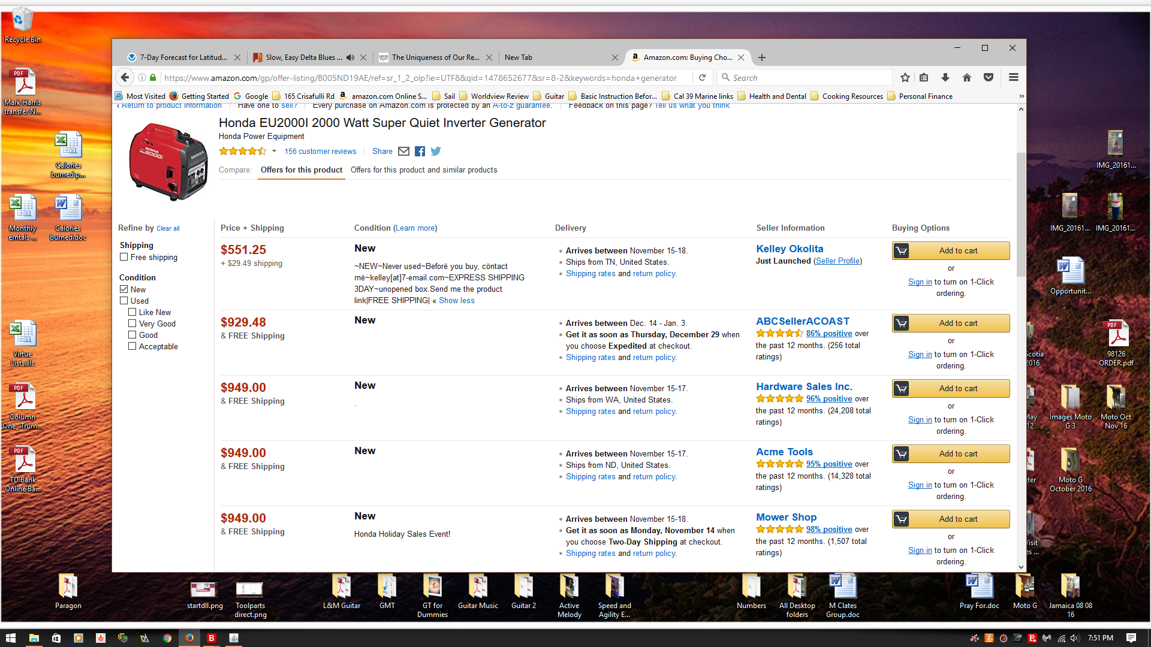This screenshot has height=647, width=1151.
Task: Uncheck the New condition checkbox
Action: pyautogui.click(x=124, y=289)
